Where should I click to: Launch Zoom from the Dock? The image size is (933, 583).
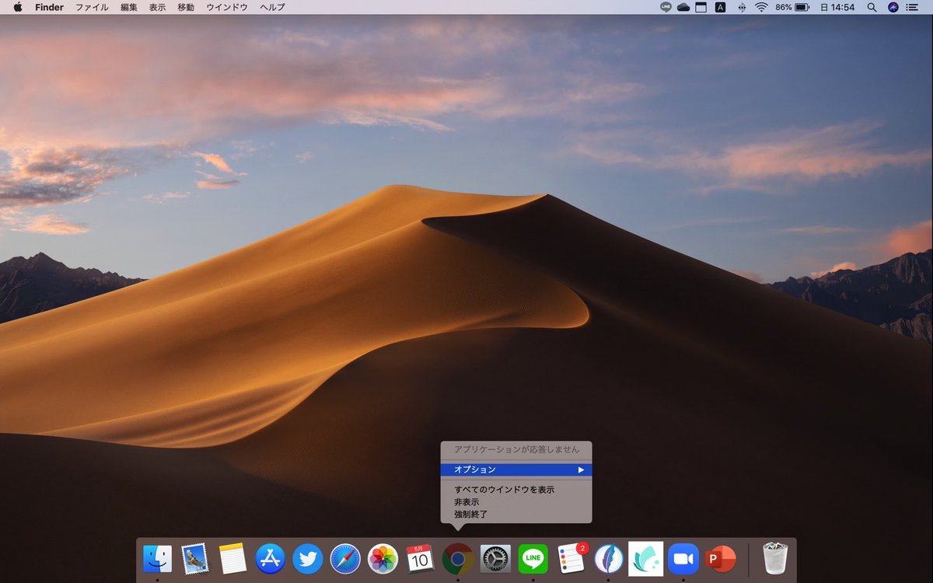[683, 558]
